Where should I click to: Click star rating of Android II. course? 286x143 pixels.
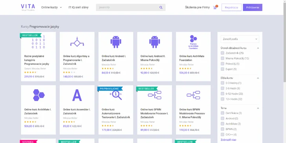click(147, 69)
